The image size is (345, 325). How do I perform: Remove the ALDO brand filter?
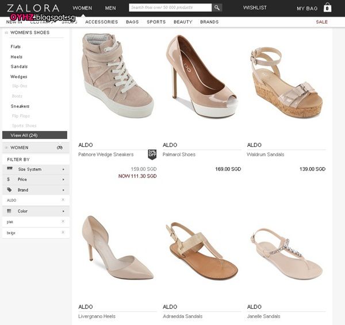63,200
